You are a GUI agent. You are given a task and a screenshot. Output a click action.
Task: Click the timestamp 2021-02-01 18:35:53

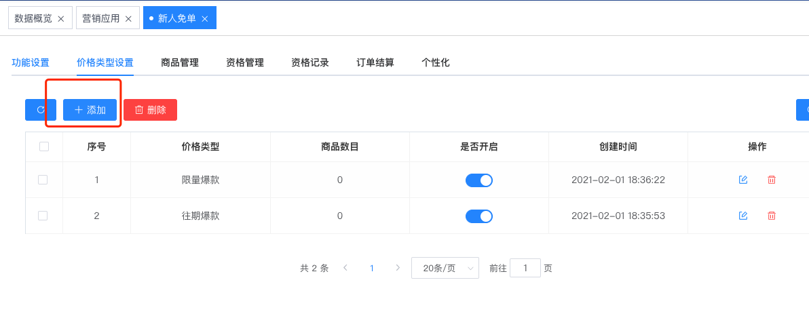[x=618, y=216]
